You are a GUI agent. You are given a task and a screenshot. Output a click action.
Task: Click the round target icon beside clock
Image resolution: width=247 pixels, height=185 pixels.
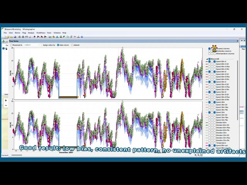(23, 37)
